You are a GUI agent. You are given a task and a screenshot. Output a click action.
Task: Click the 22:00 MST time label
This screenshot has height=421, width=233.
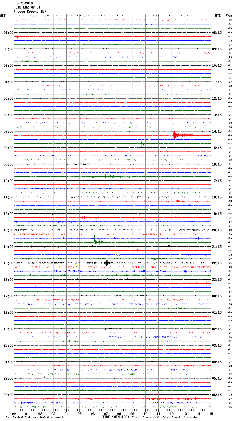(8, 378)
